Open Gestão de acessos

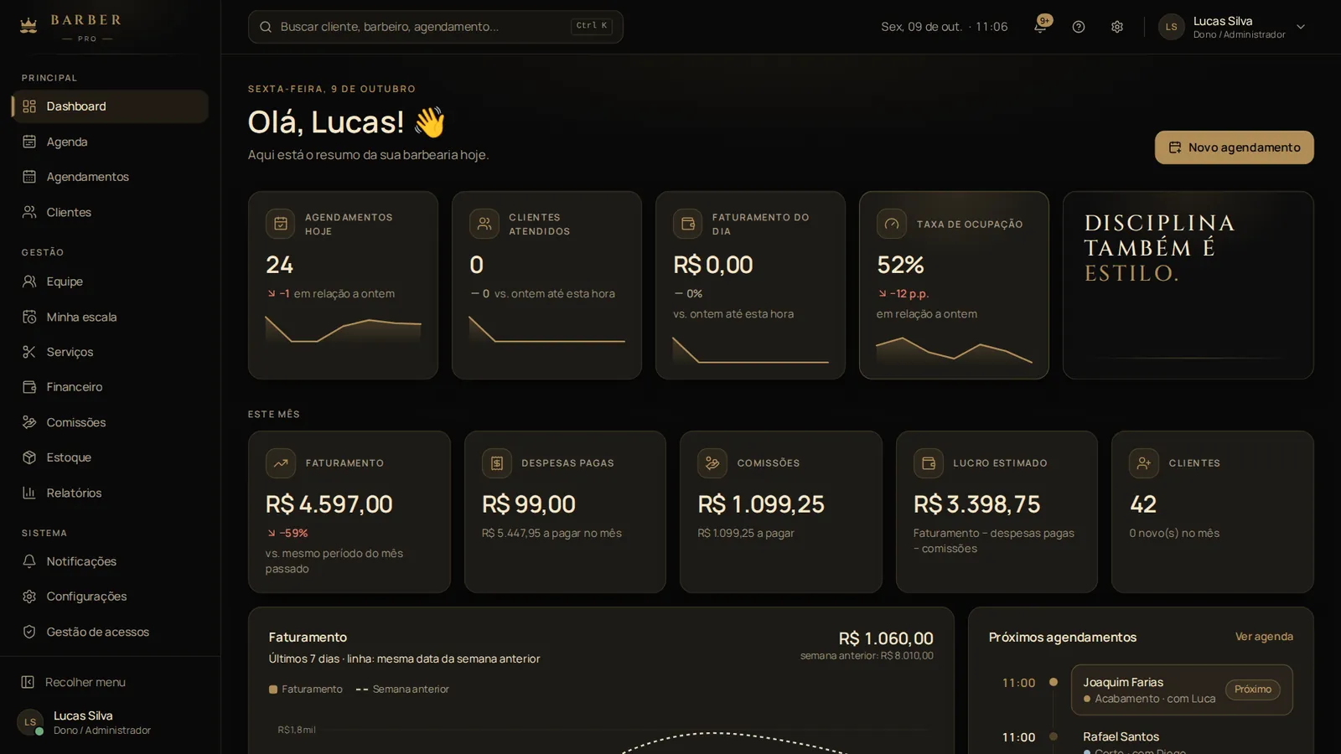tap(110, 632)
